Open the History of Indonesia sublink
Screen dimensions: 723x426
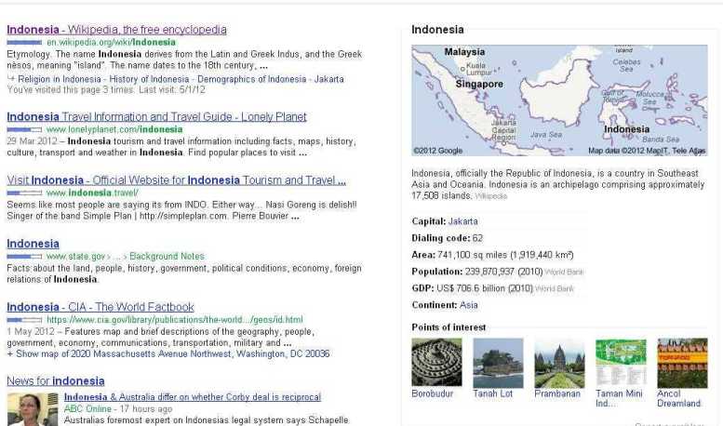[149, 79]
